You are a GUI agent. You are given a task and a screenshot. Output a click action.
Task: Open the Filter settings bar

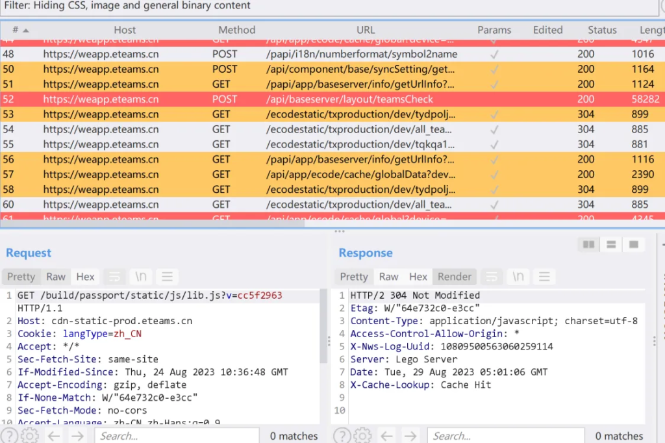pos(325,6)
